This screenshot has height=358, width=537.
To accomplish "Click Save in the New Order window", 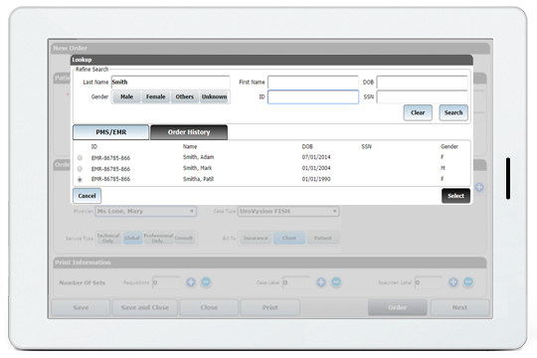I will [81, 307].
